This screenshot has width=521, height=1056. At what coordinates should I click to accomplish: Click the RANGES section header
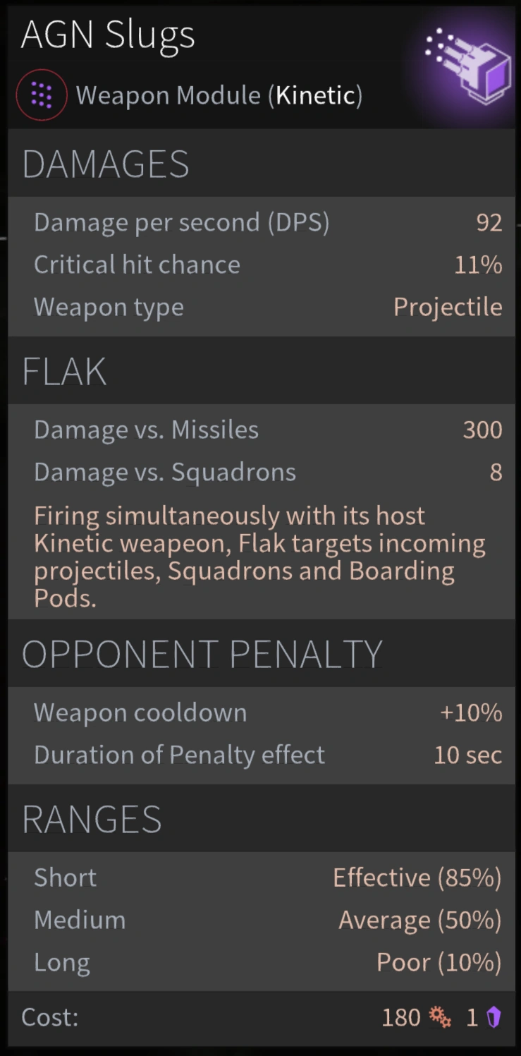[92, 819]
